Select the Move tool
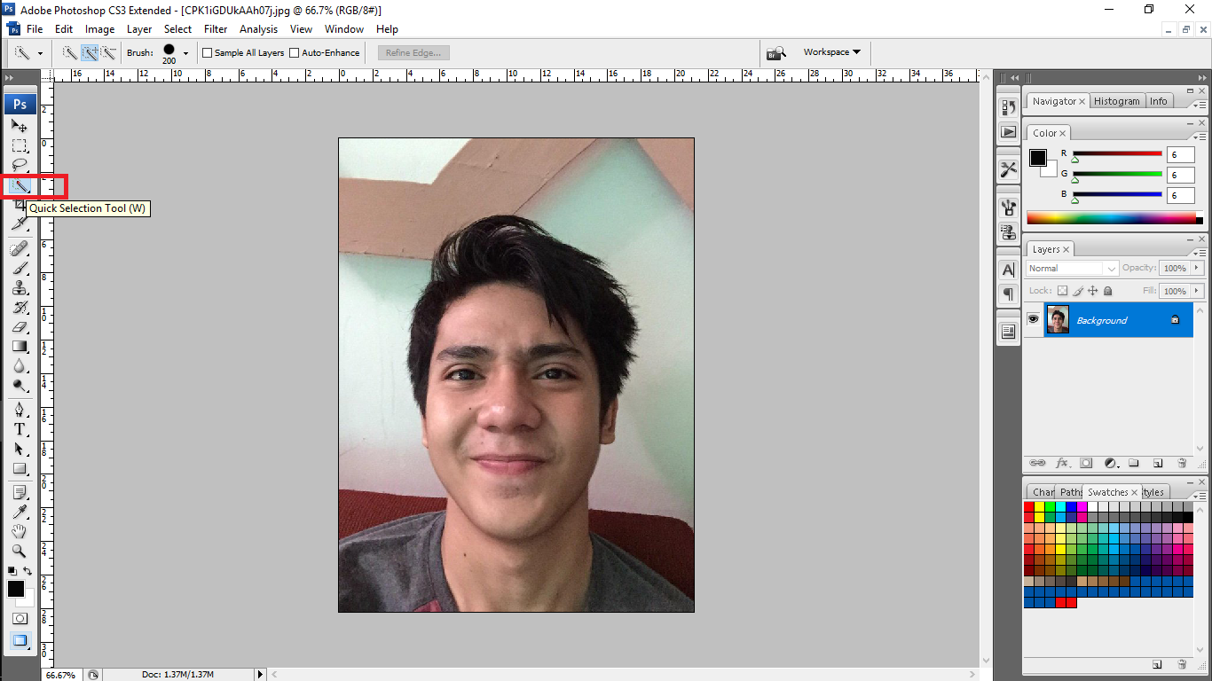 click(x=20, y=127)
